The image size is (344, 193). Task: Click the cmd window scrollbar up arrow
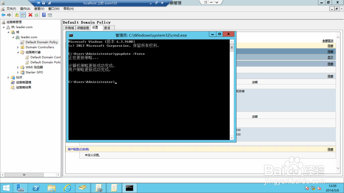pyautogui.click(x=232, y=42)
